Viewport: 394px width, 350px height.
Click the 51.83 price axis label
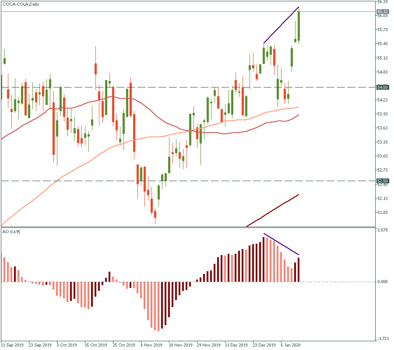tap(382, 213)
